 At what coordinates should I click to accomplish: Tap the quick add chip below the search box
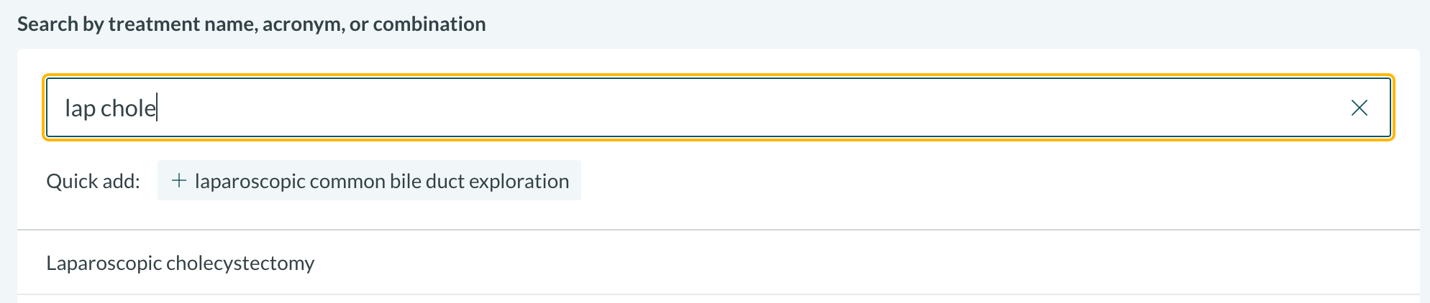[369, 181]
